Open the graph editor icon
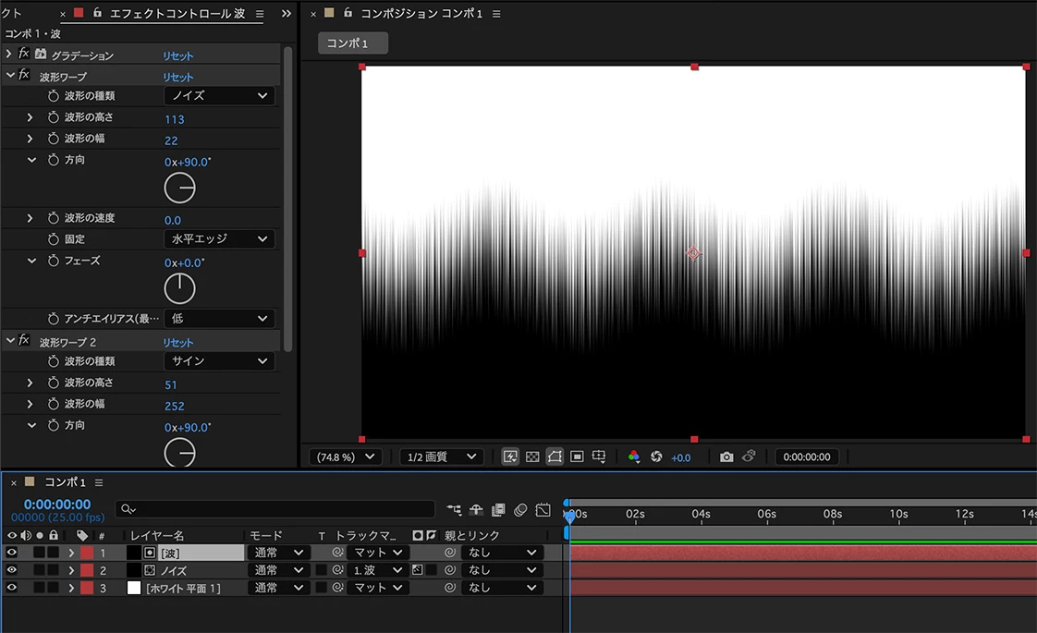 543,509
